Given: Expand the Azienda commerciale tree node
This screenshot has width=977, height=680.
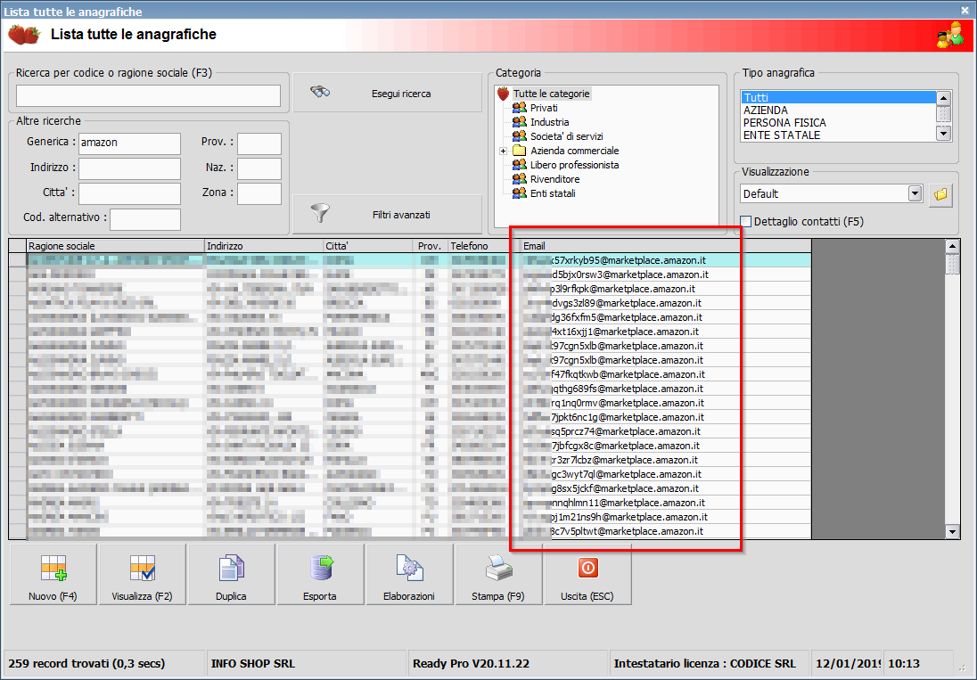Looking at the screenshot, I should [503, 151].
